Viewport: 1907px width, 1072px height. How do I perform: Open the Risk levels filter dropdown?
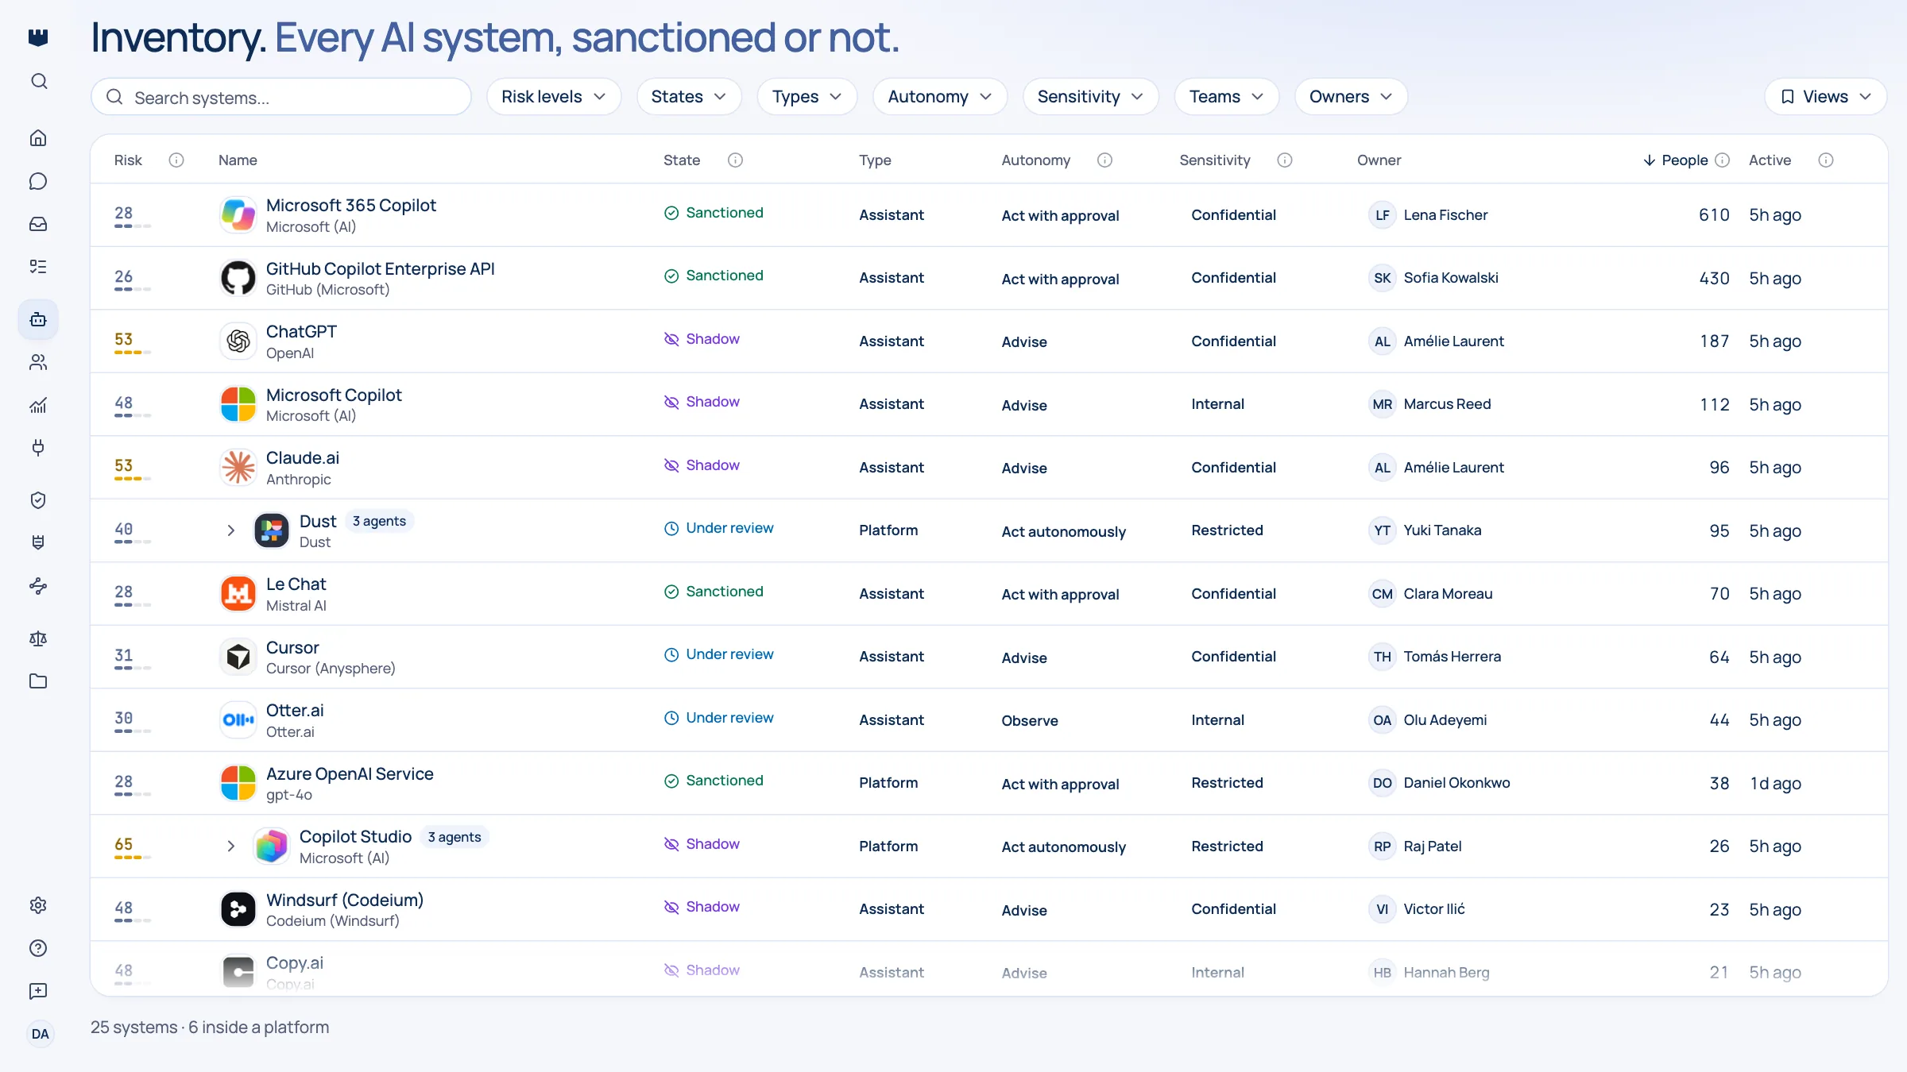554,97
